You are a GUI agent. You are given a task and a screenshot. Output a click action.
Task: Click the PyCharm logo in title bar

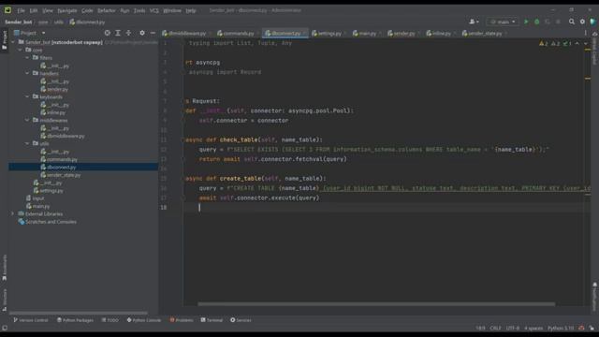pyautogui.click(x=7, y=10)
